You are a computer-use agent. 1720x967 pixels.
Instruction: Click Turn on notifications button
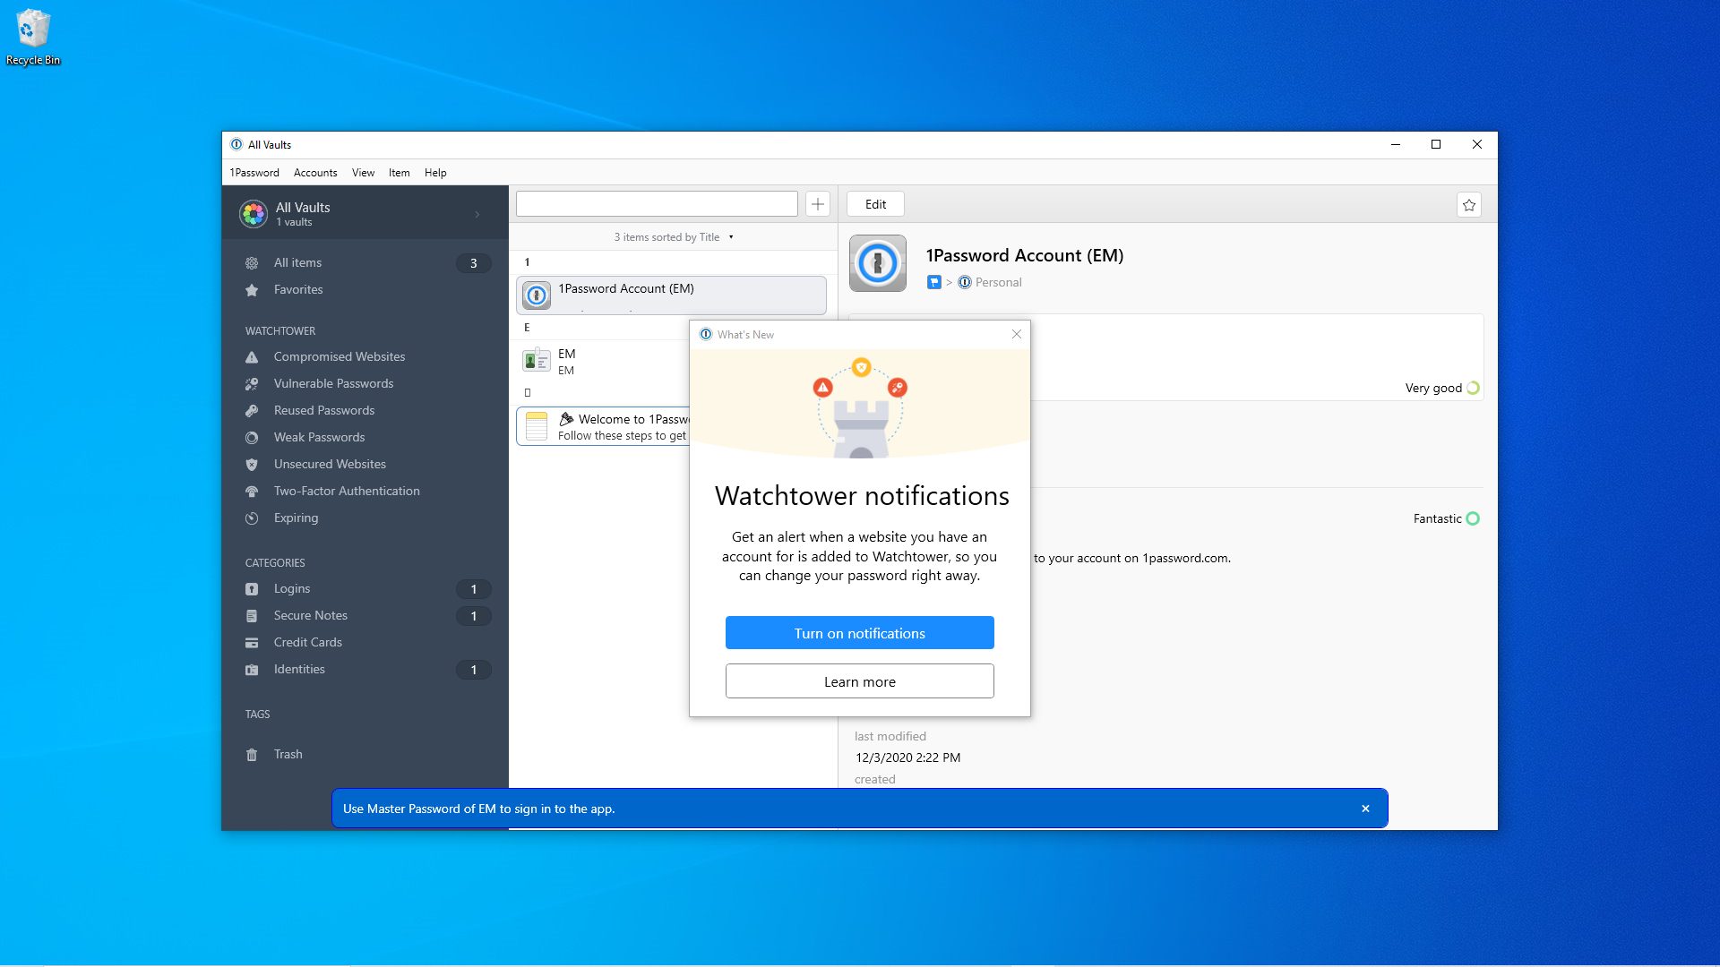click(860, 633)
